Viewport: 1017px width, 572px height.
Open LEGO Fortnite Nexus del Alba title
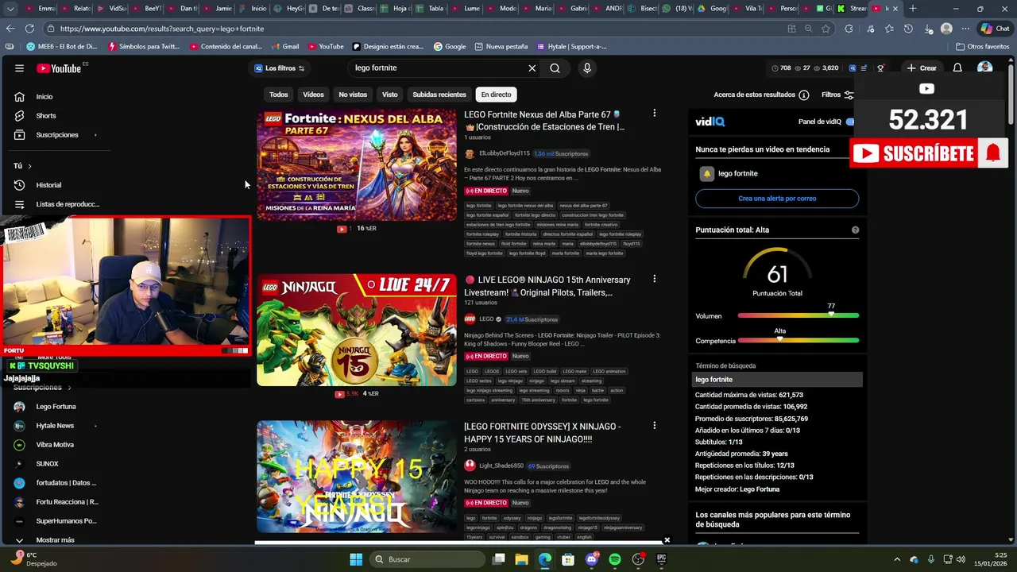coord(544,121)
